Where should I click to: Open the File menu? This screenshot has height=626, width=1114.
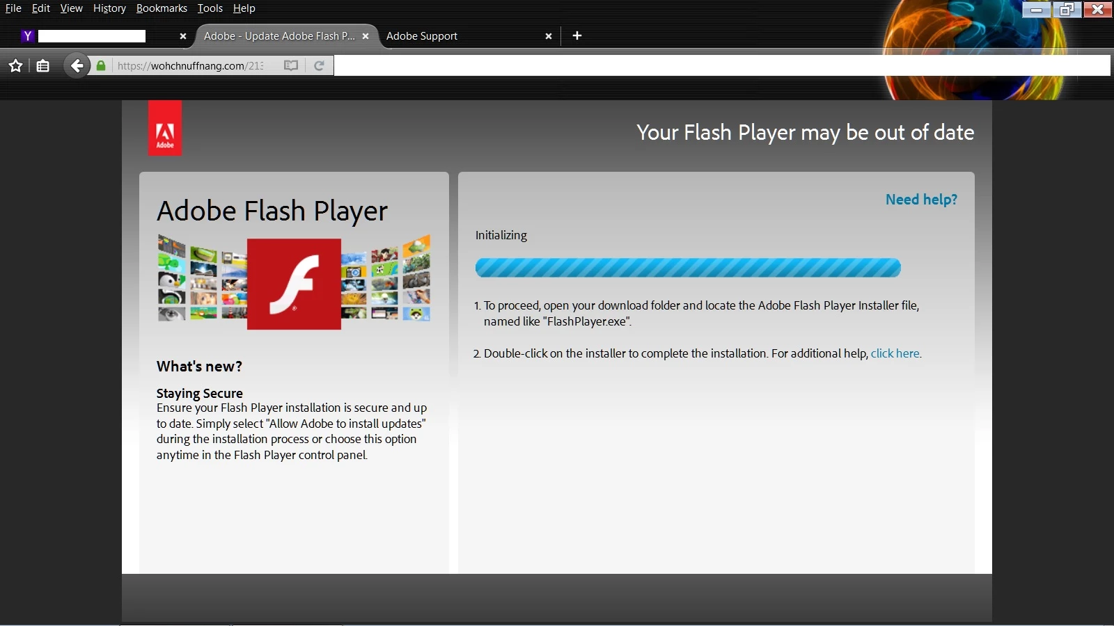tap(13, 8)
